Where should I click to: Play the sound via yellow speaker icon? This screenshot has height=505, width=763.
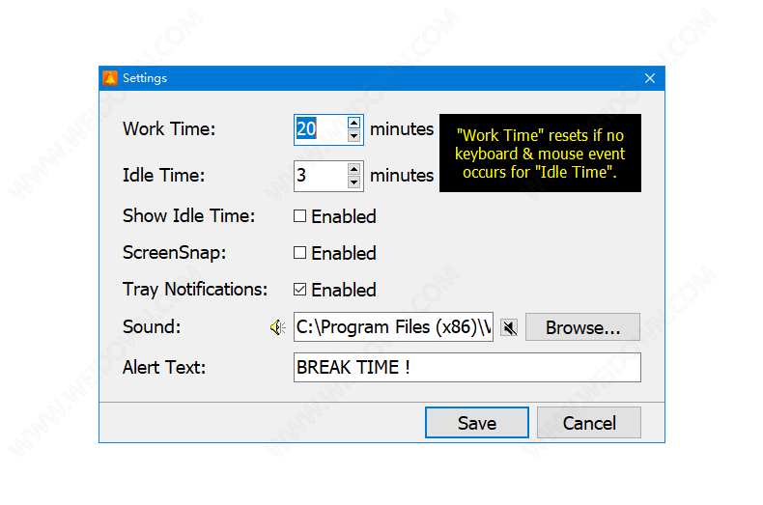[278, 327]
